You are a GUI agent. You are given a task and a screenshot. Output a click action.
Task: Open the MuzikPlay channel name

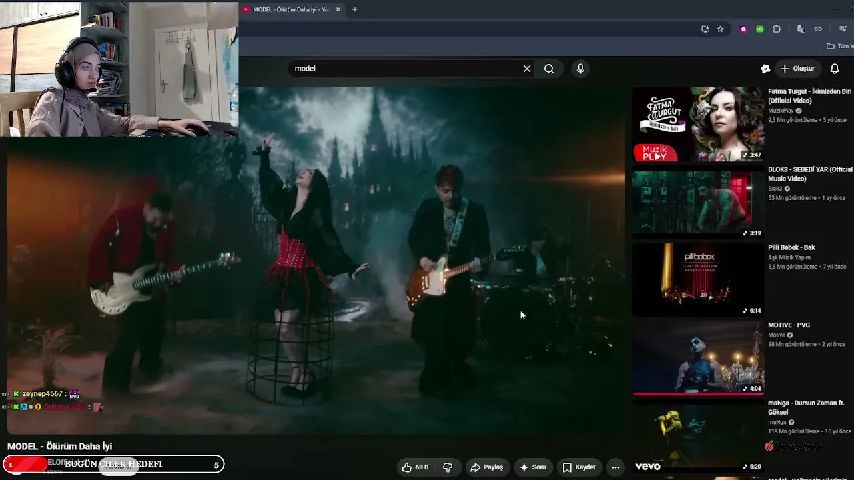(781, 111)
